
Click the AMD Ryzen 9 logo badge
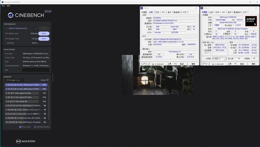[x=251, y=21]
